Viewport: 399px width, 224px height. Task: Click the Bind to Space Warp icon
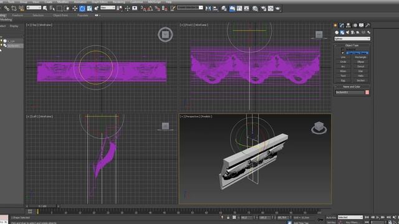tap(21, 8)
